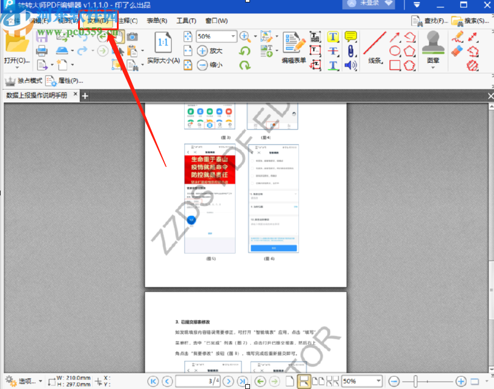Open the Document (文档) menu
The height and width of the screenshot is (389, 494).
tap(98, 21)
